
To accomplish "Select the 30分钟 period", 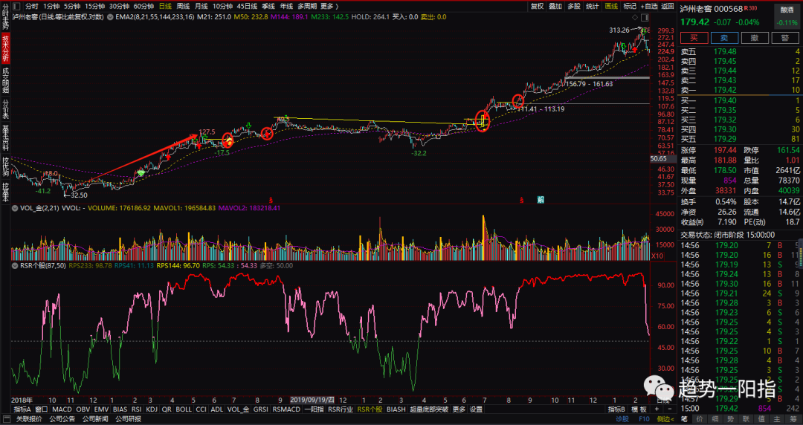I will click(119, 6).
